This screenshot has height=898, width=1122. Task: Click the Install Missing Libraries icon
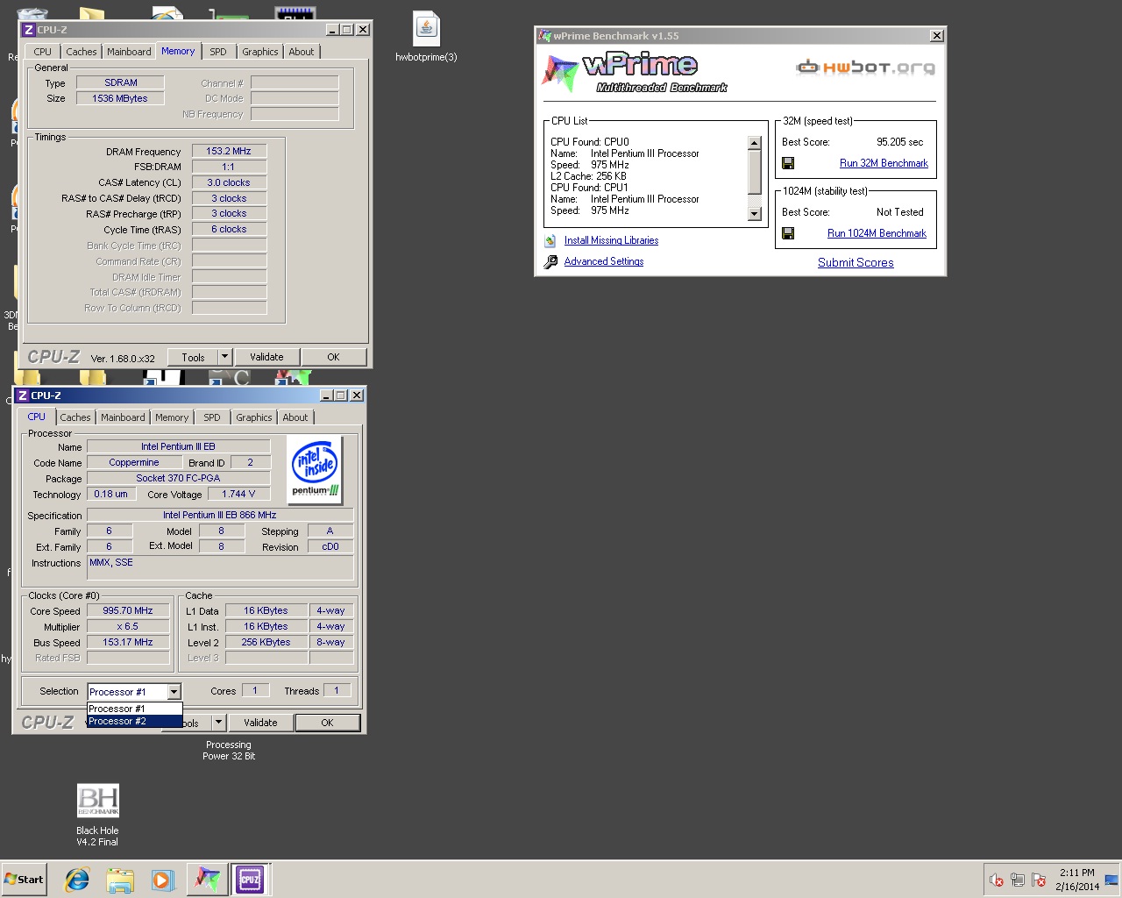550,240
